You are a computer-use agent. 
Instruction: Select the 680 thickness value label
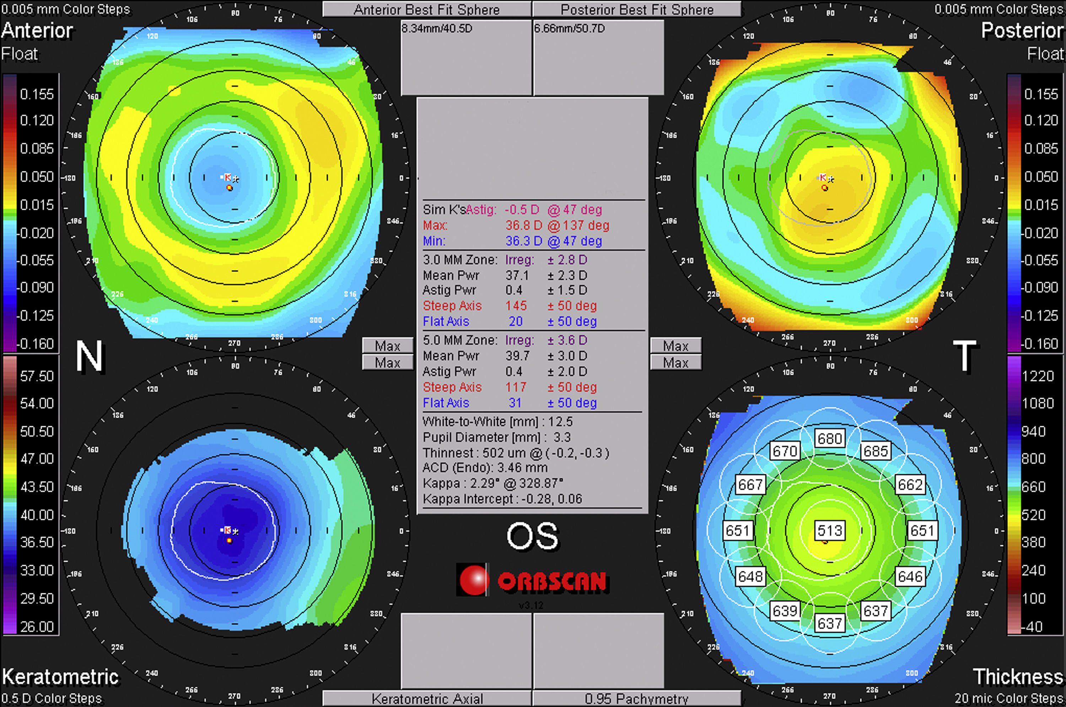[x=830, y=438]
